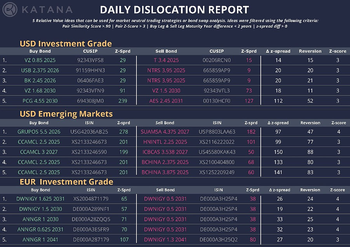This screenshot has width=350, height=247.
Task: Click CUSIP 92343VFN9
Action: 91,91
